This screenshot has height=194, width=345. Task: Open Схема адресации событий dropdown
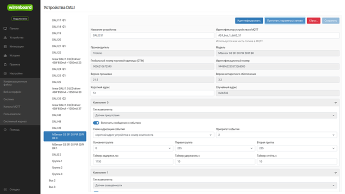pyautogui.click(x=153, y=135)
